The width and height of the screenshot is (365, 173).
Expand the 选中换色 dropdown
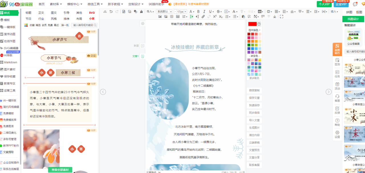pos(254,30)
